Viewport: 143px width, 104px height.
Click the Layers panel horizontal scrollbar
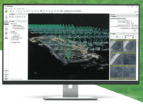pyautogui.click(x=17, y=79)
